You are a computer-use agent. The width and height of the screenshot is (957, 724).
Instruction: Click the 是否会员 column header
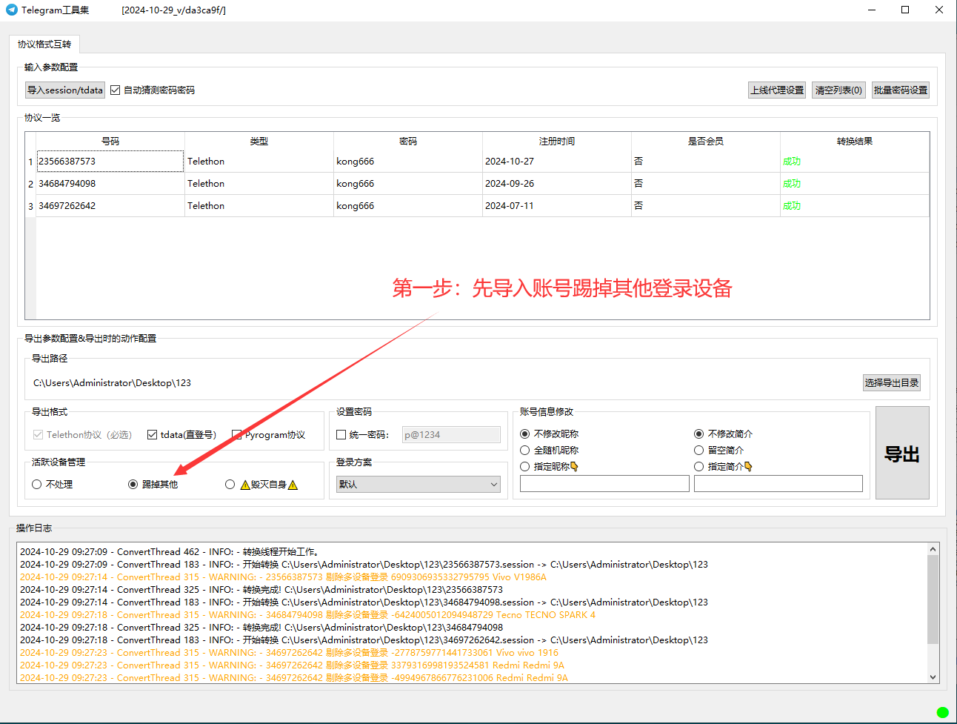click(x=706, y=141)
